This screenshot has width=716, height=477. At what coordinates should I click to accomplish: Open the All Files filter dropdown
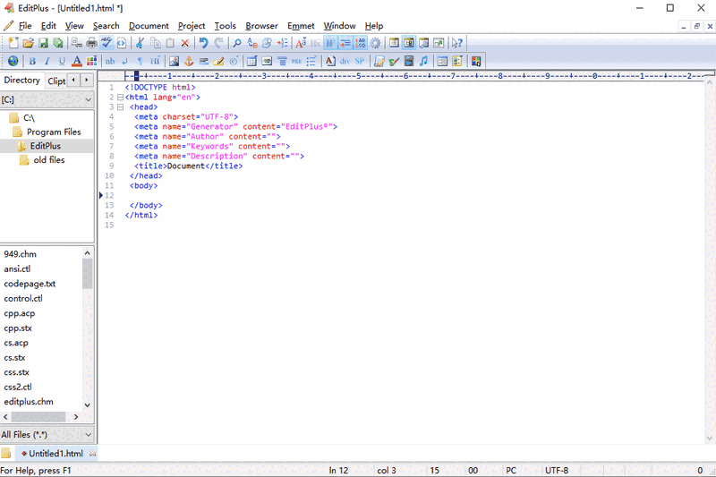(x=87, y=435)
